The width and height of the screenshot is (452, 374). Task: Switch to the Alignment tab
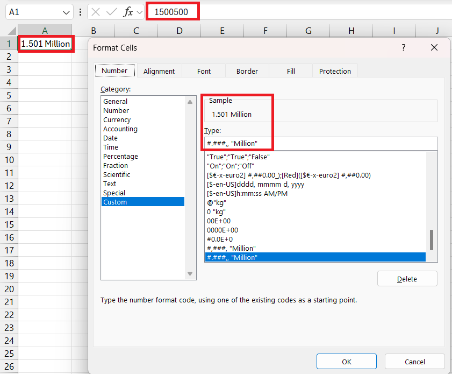tap(159, 71)
